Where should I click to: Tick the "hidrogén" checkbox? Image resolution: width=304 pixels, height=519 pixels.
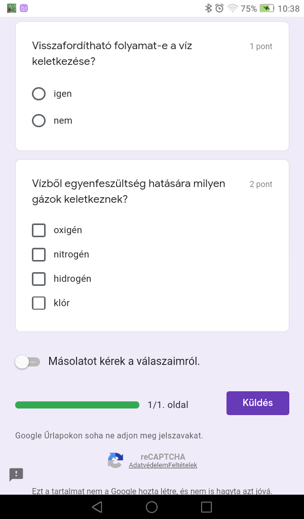pyautogui.click(x=39, y=279)
